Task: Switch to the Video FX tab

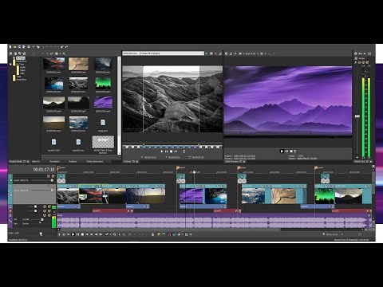Action: pos(36,161)
